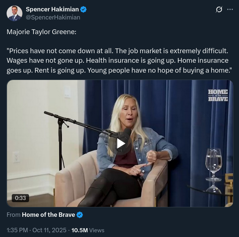This screenshot has height=237, width=239.
Task: Click the "From" label under the video
Action: [14, 215]
